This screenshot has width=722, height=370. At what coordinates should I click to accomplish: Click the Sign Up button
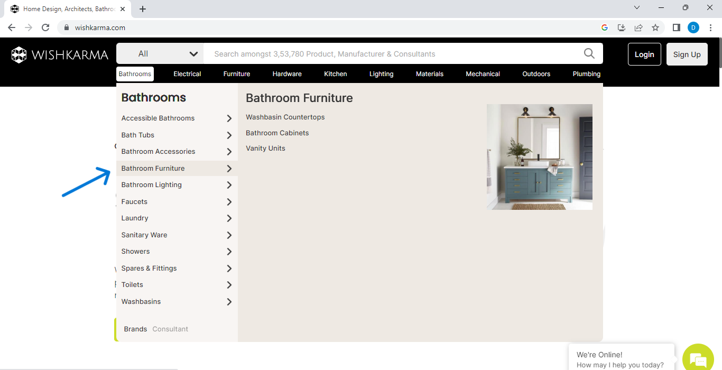[687, 54]
